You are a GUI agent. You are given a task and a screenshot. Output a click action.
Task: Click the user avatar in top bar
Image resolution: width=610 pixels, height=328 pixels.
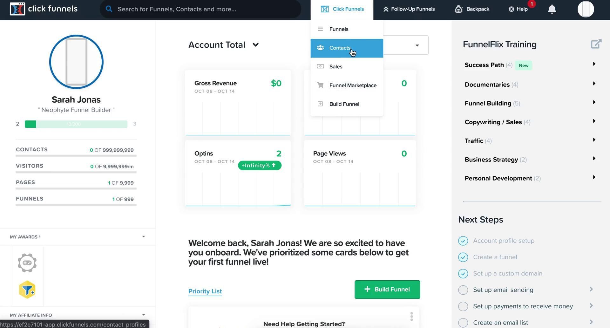(x=586, y=9)
